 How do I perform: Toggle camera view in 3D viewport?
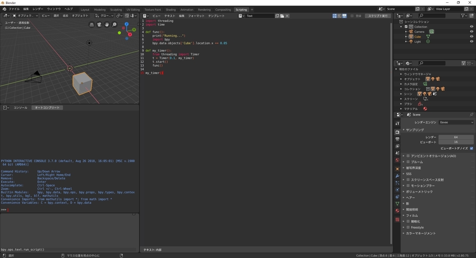point(99,25)
